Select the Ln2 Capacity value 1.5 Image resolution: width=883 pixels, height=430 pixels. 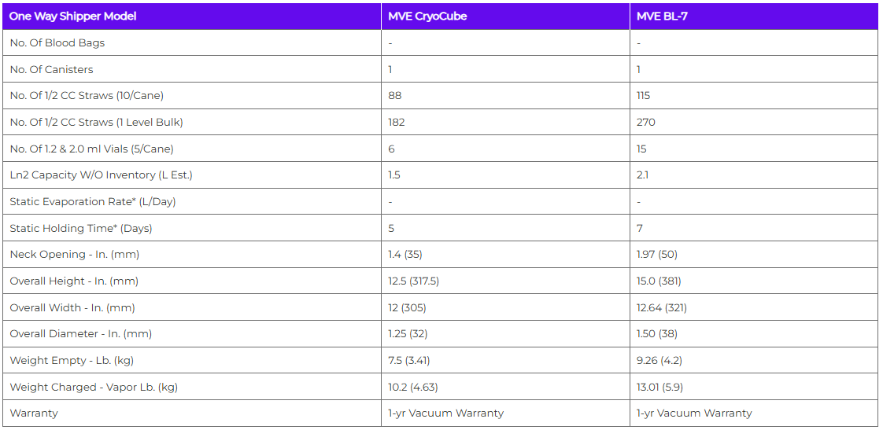[393, 175]
